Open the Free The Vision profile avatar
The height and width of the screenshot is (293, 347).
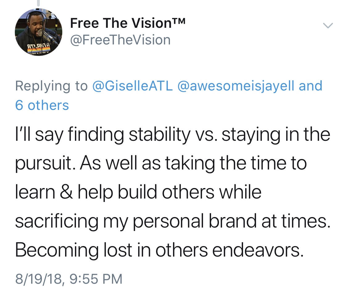(38, 32)
